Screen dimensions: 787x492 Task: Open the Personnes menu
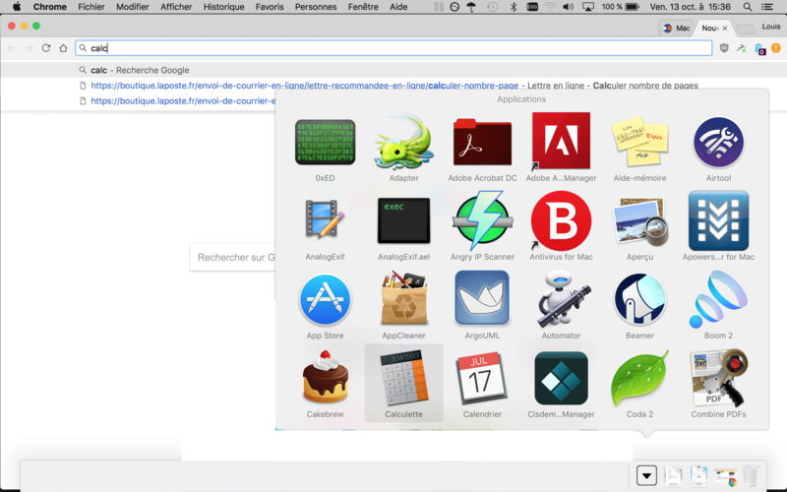click(x=316, y=7)
